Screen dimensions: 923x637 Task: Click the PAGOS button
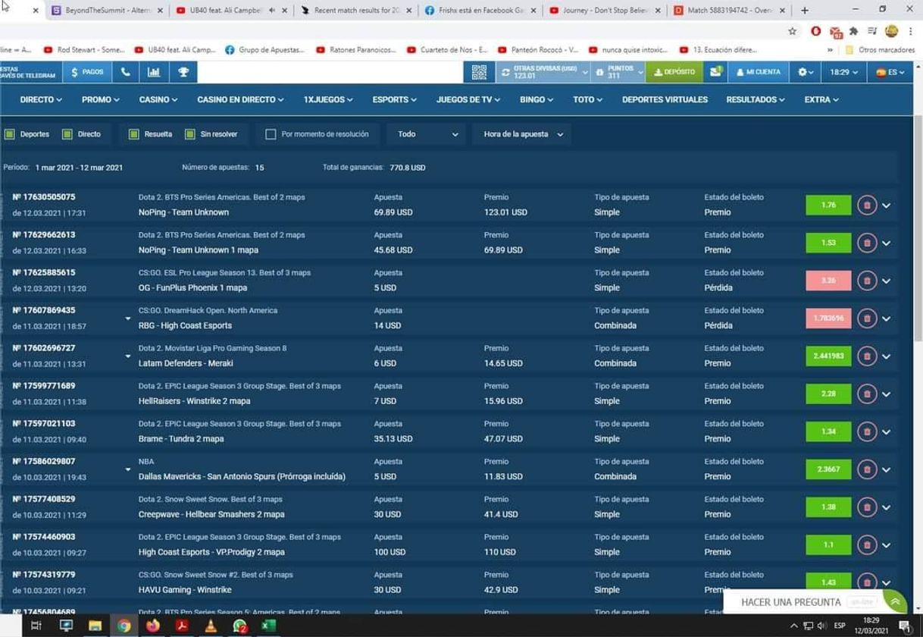[x=87, y=72]
